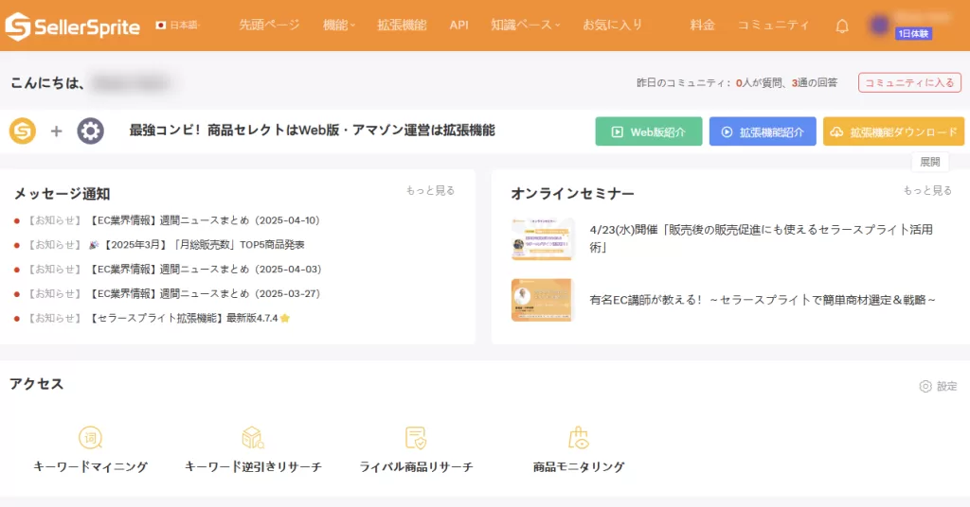Open the 料金 pricing page
Screen dimensions: 970x507
tap(702, 26)
